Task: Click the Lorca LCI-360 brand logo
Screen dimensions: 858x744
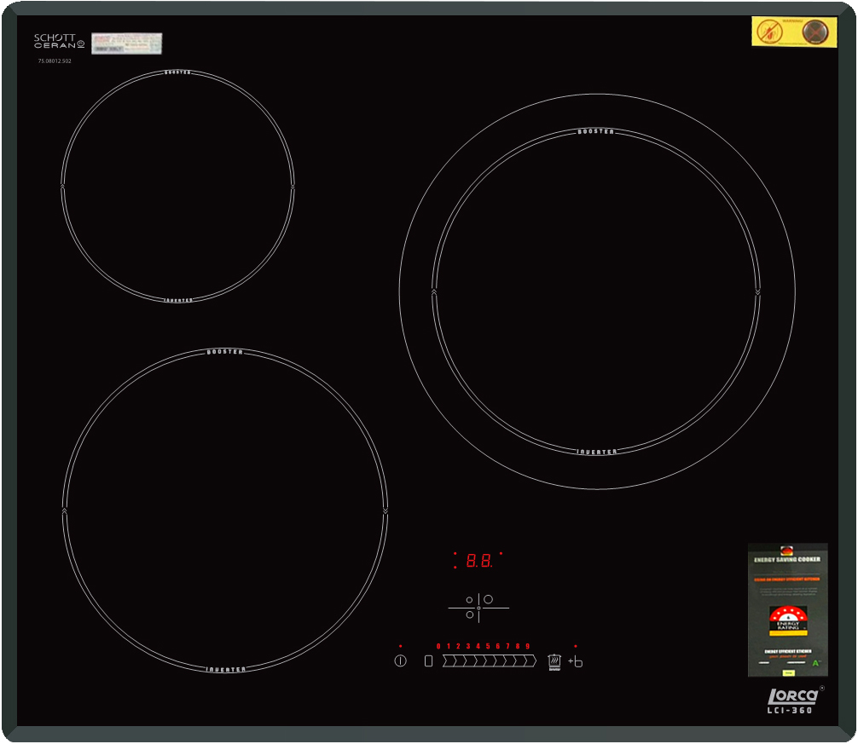Action: coord(787,700)
